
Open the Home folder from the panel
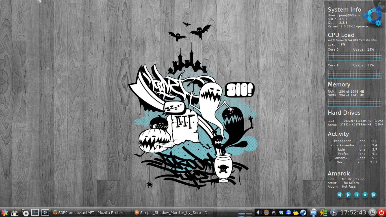(x=15, y=212)
